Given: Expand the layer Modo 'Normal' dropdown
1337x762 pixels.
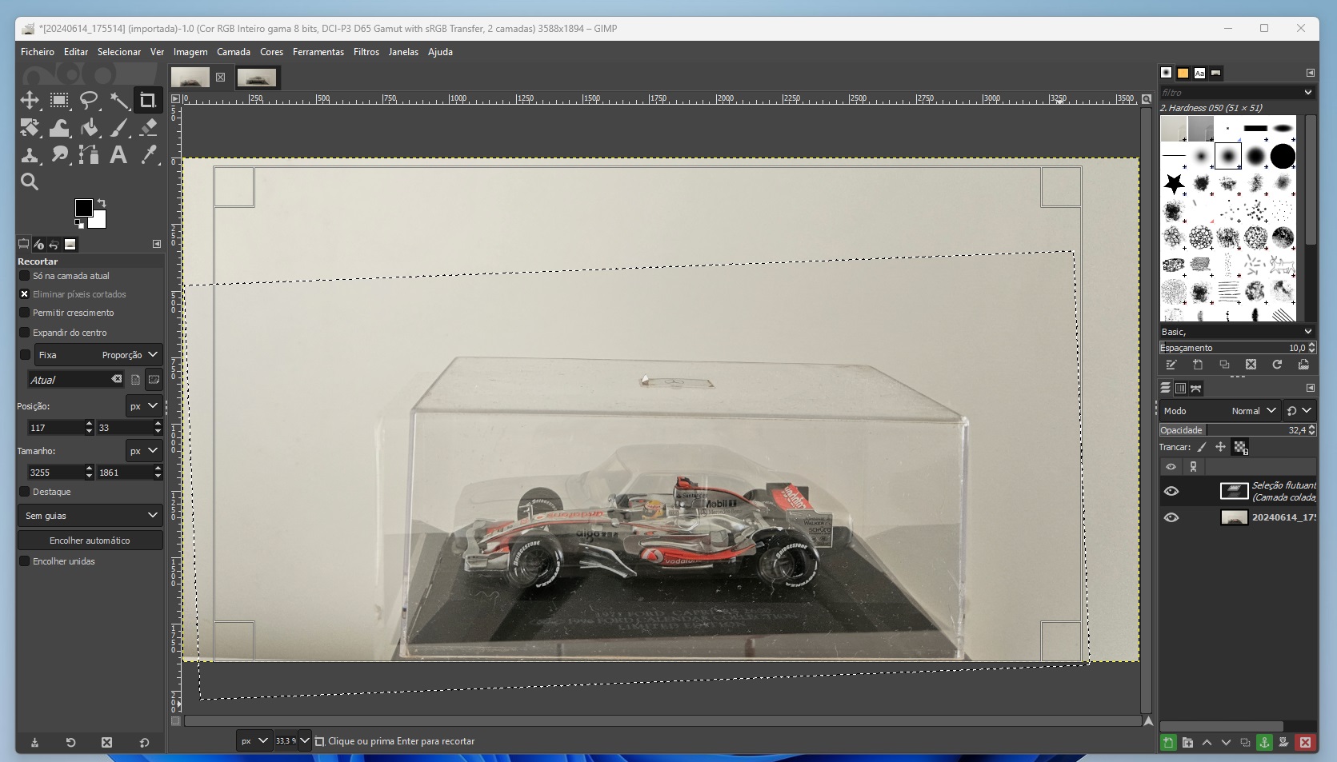Looking at the screenshot, I should click(x=1253, y=410).
